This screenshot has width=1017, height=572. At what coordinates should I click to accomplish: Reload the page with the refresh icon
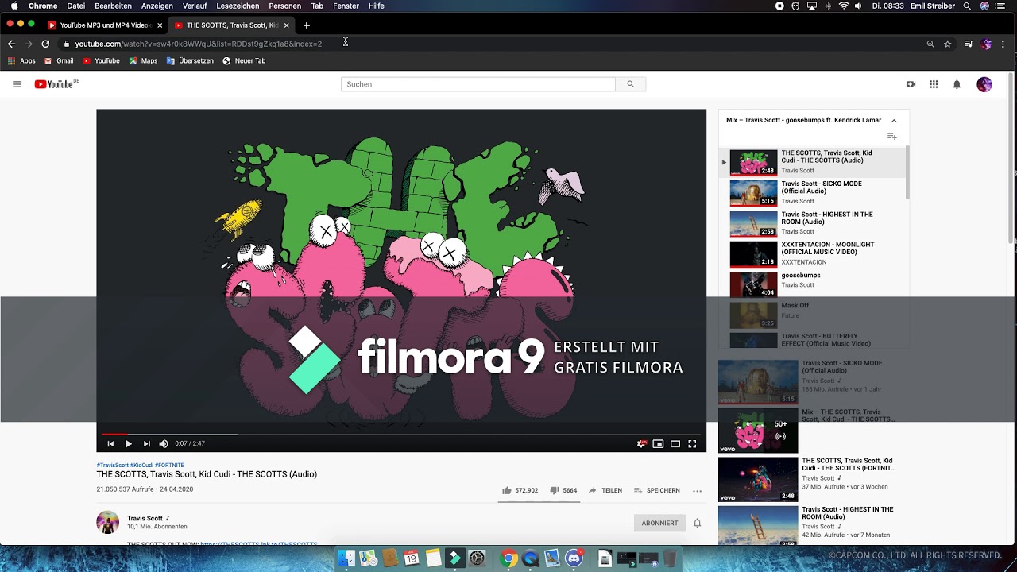tap(45, 44)
